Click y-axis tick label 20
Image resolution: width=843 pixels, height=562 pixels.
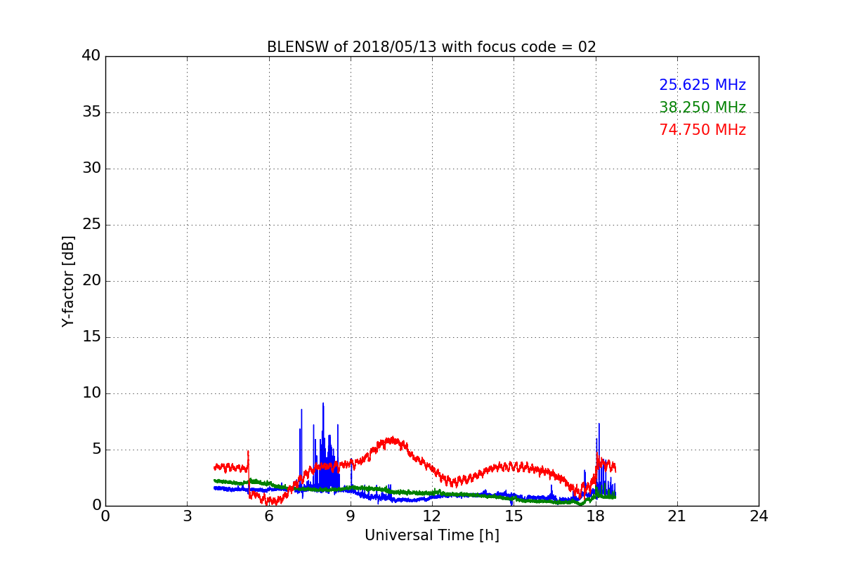click(x=91, y=281)
